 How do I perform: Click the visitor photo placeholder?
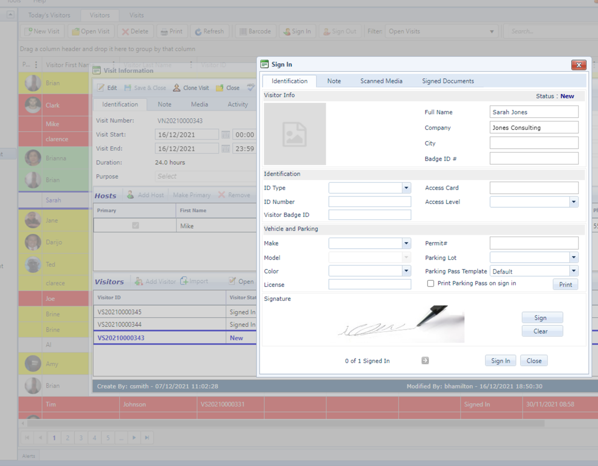coord(295,134)
